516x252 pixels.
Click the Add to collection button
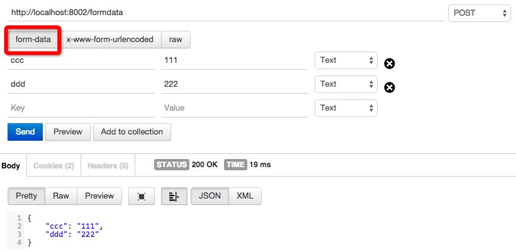coord(132,132)
